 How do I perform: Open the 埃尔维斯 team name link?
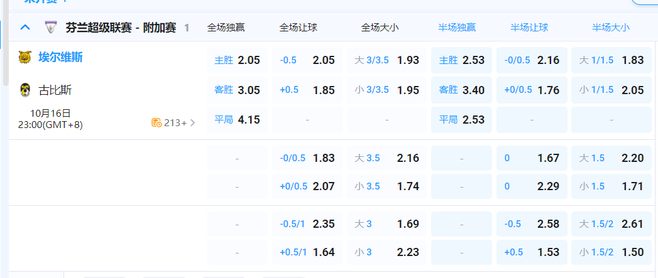[x=60, y=58]
